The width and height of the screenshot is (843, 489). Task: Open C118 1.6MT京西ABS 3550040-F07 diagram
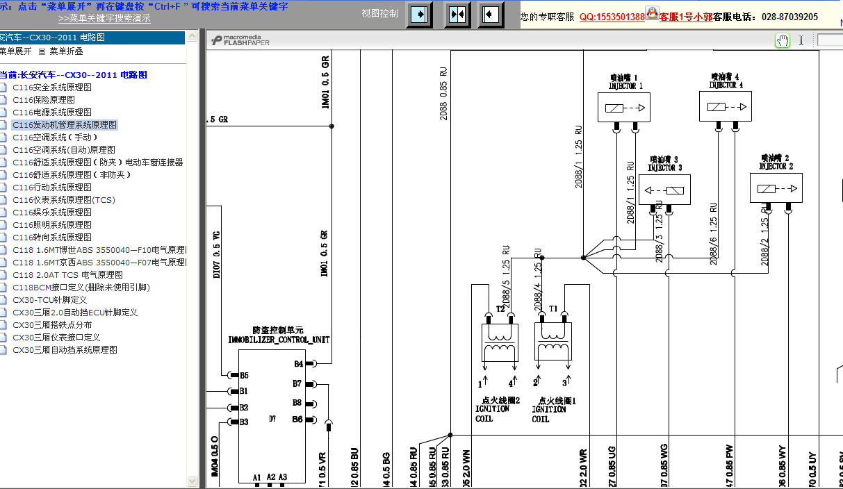[x=99, y=263]
